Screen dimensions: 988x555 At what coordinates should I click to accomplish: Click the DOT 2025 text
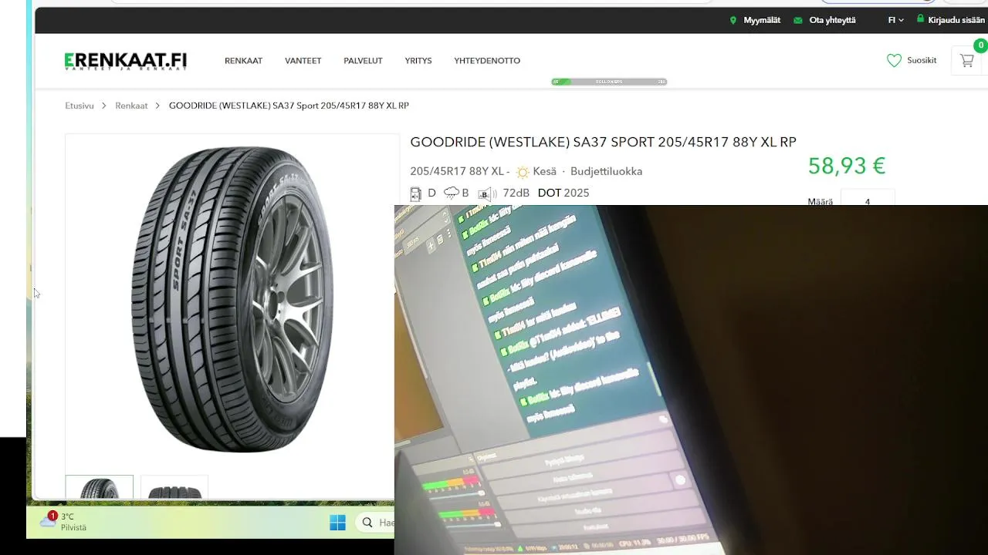[563, 193]
